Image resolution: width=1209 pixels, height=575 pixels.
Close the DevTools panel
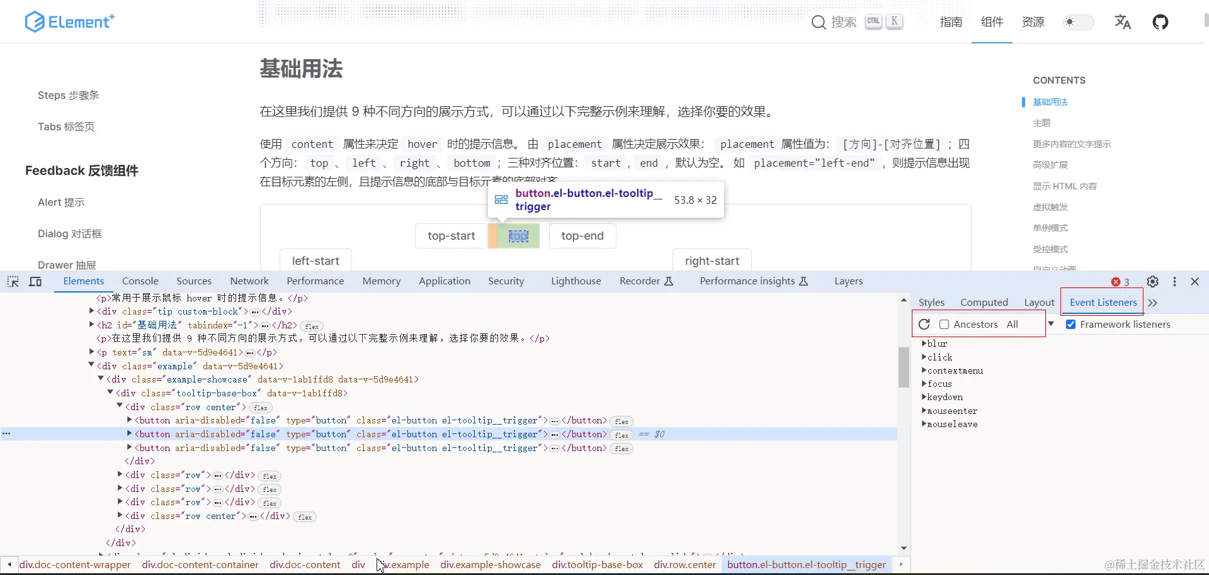coord(1195,281)
